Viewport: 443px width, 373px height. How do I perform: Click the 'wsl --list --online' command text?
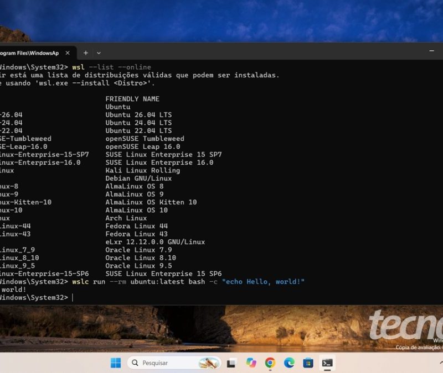(112, 67)
